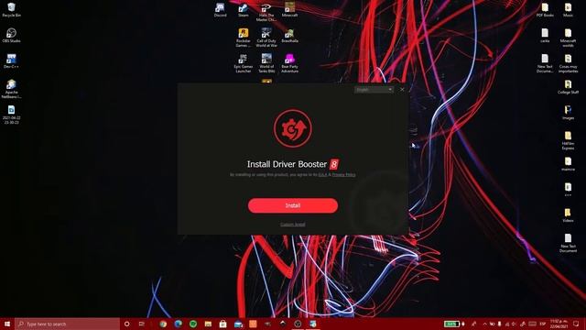Click the red Install button
The height and width of the screenshot is (330, 586).
coord(293,205)
